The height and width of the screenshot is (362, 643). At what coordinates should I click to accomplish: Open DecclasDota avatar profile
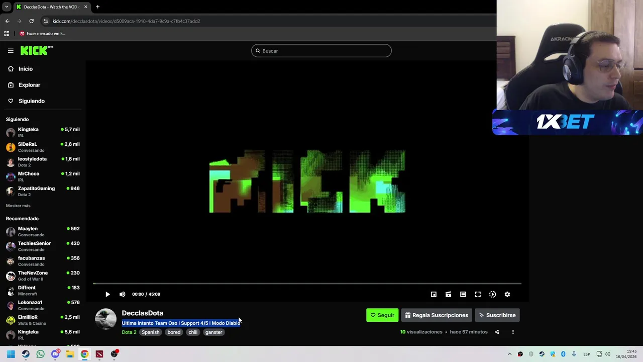(105, 319)
